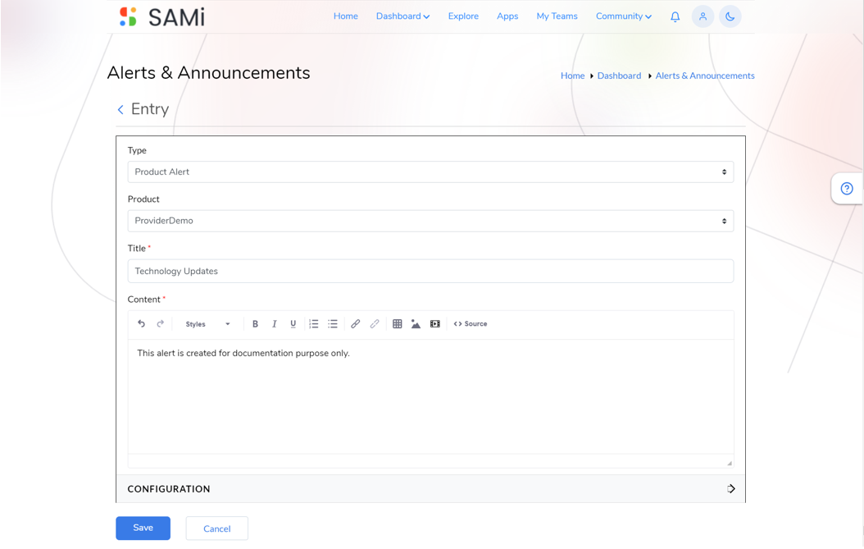This screenshot has height=549, width=864.
Task: Click the SAMi logo
Action: pos(162,17)
